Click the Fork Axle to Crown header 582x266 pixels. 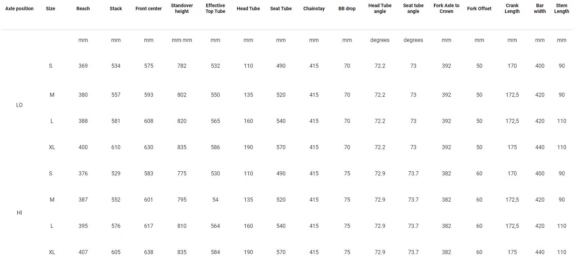(447, 9)
